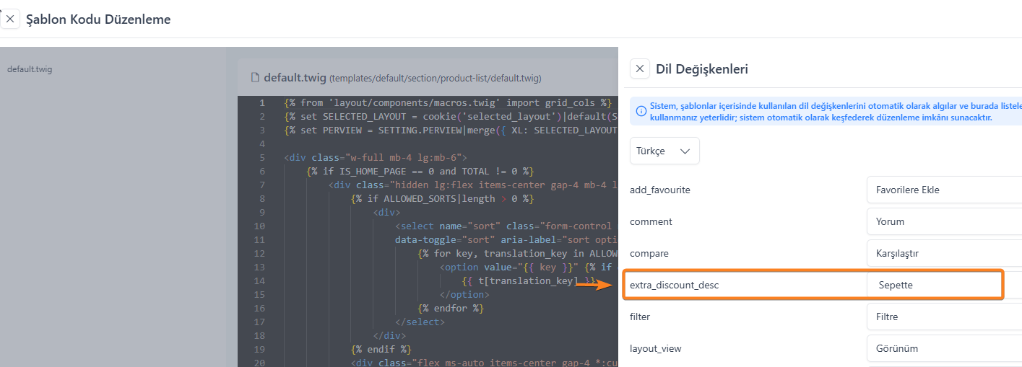The height and width of the screenshot is (367, 1022).
Task: Click the add_favourite variable label
Action: (659, 190)
